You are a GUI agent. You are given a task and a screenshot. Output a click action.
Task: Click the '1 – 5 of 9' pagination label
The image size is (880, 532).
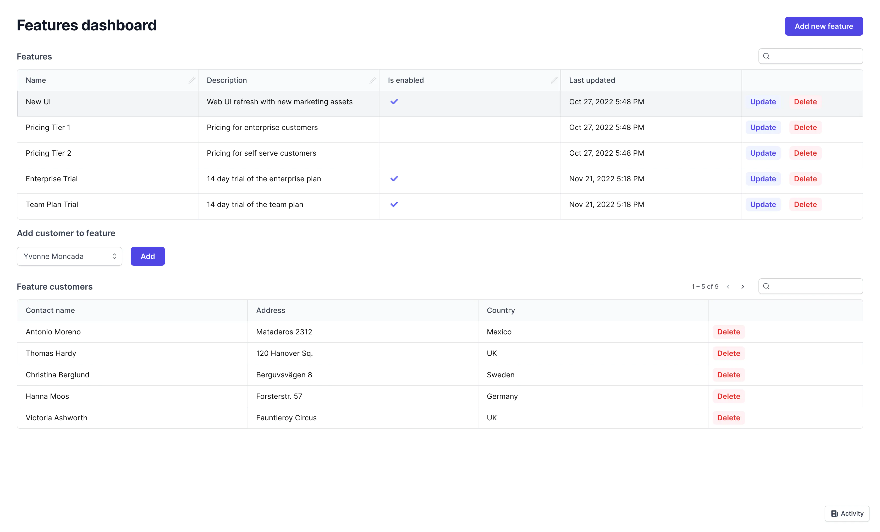pos(705,286)
